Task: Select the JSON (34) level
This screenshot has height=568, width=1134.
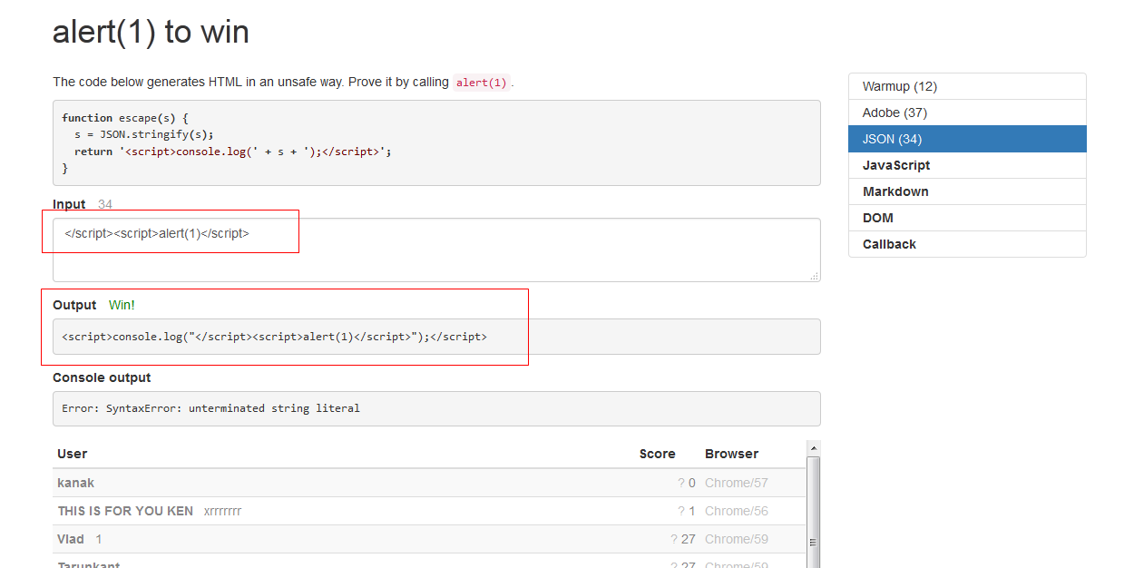Action: coord(967,139)
